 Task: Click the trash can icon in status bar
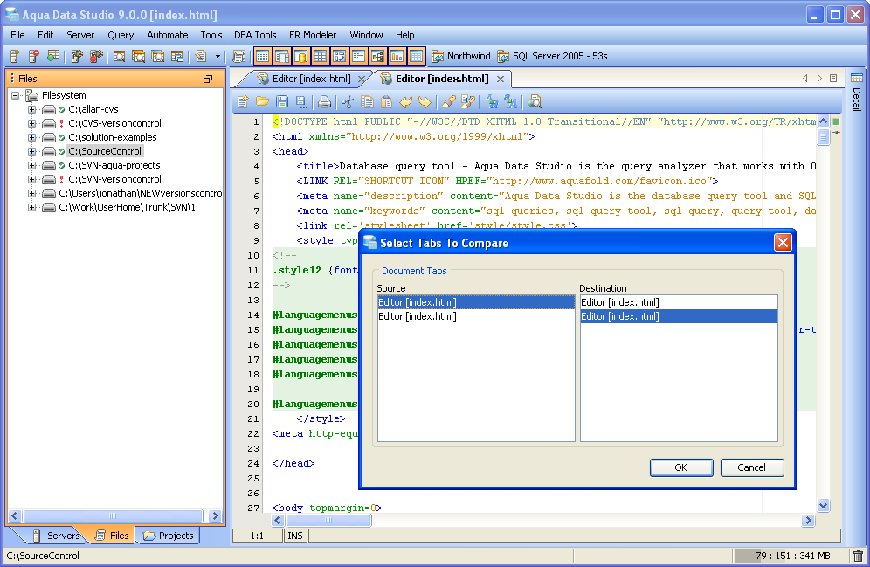click(858, 556)
